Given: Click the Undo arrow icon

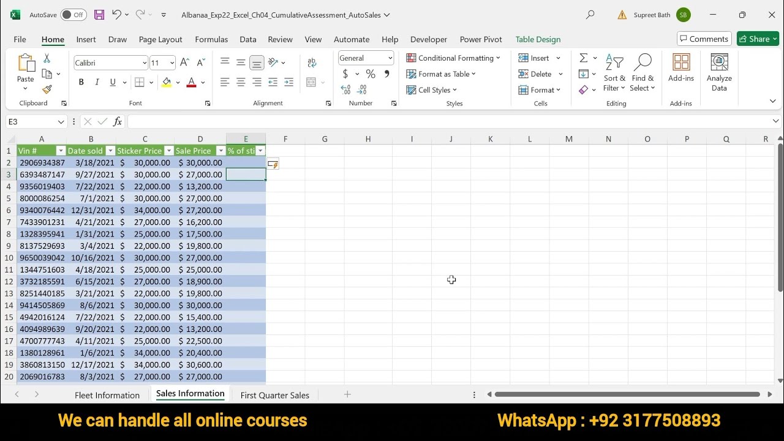Looking at the screenshot, I should pos(116,15).
